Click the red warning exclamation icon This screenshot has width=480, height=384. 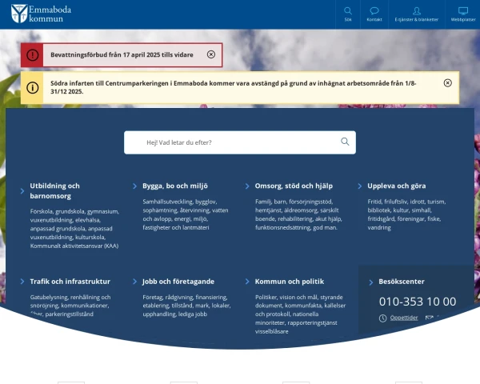pos(33,55)
